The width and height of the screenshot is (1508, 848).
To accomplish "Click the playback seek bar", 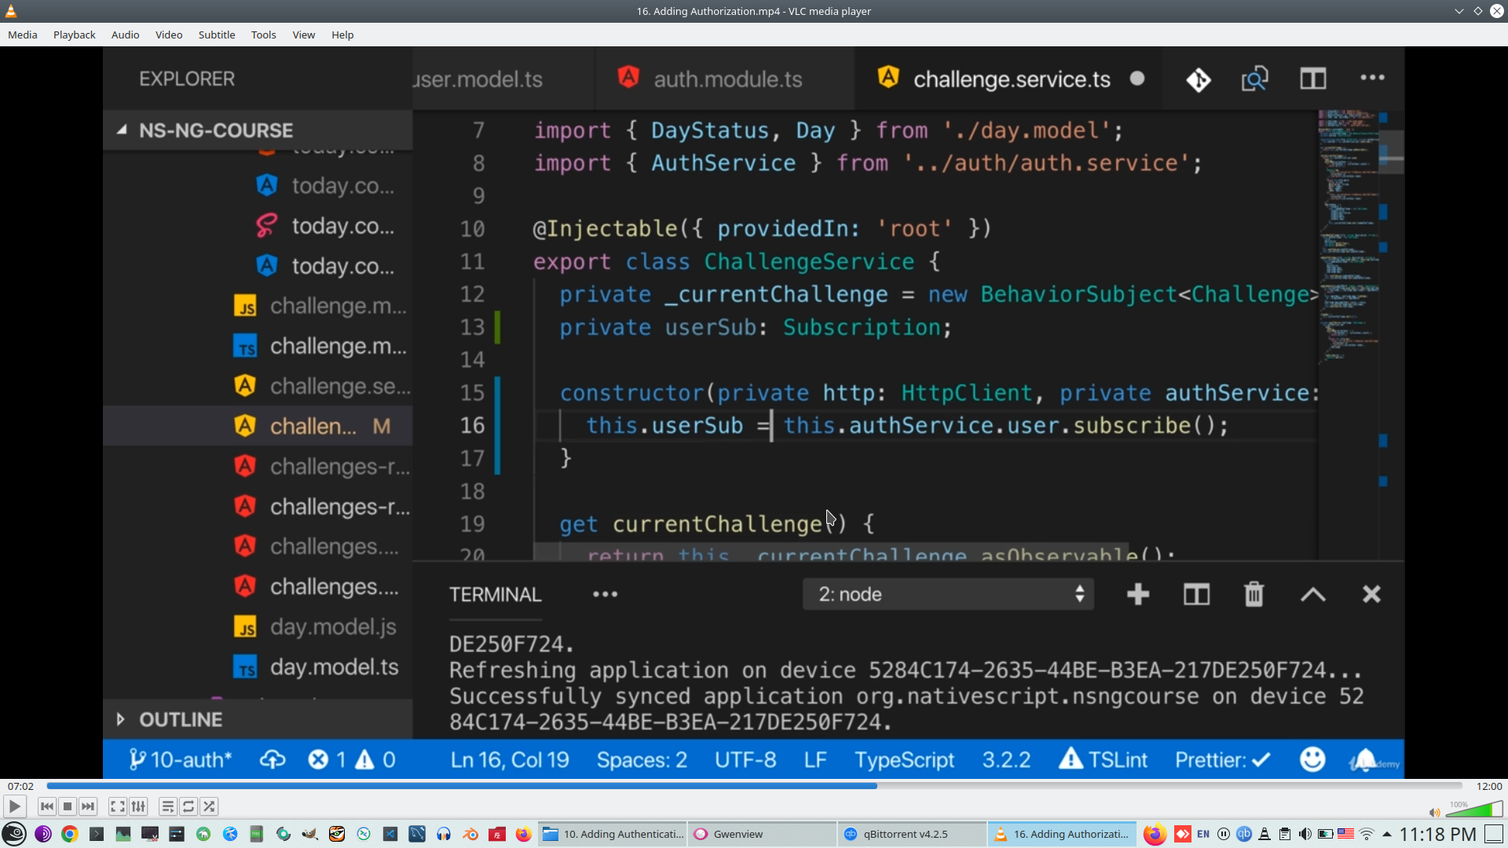I will (x=754, y=786).
